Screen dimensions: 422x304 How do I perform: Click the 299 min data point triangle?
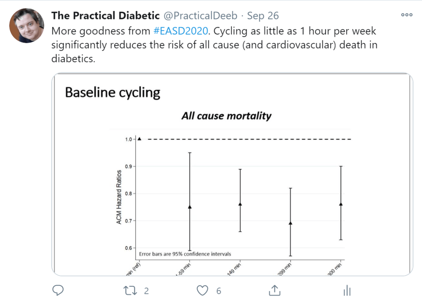(x=291, y=223)
